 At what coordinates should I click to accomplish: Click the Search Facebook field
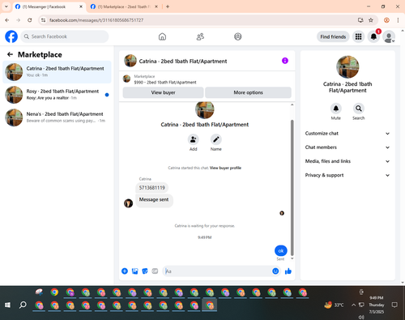coord(65,36)
